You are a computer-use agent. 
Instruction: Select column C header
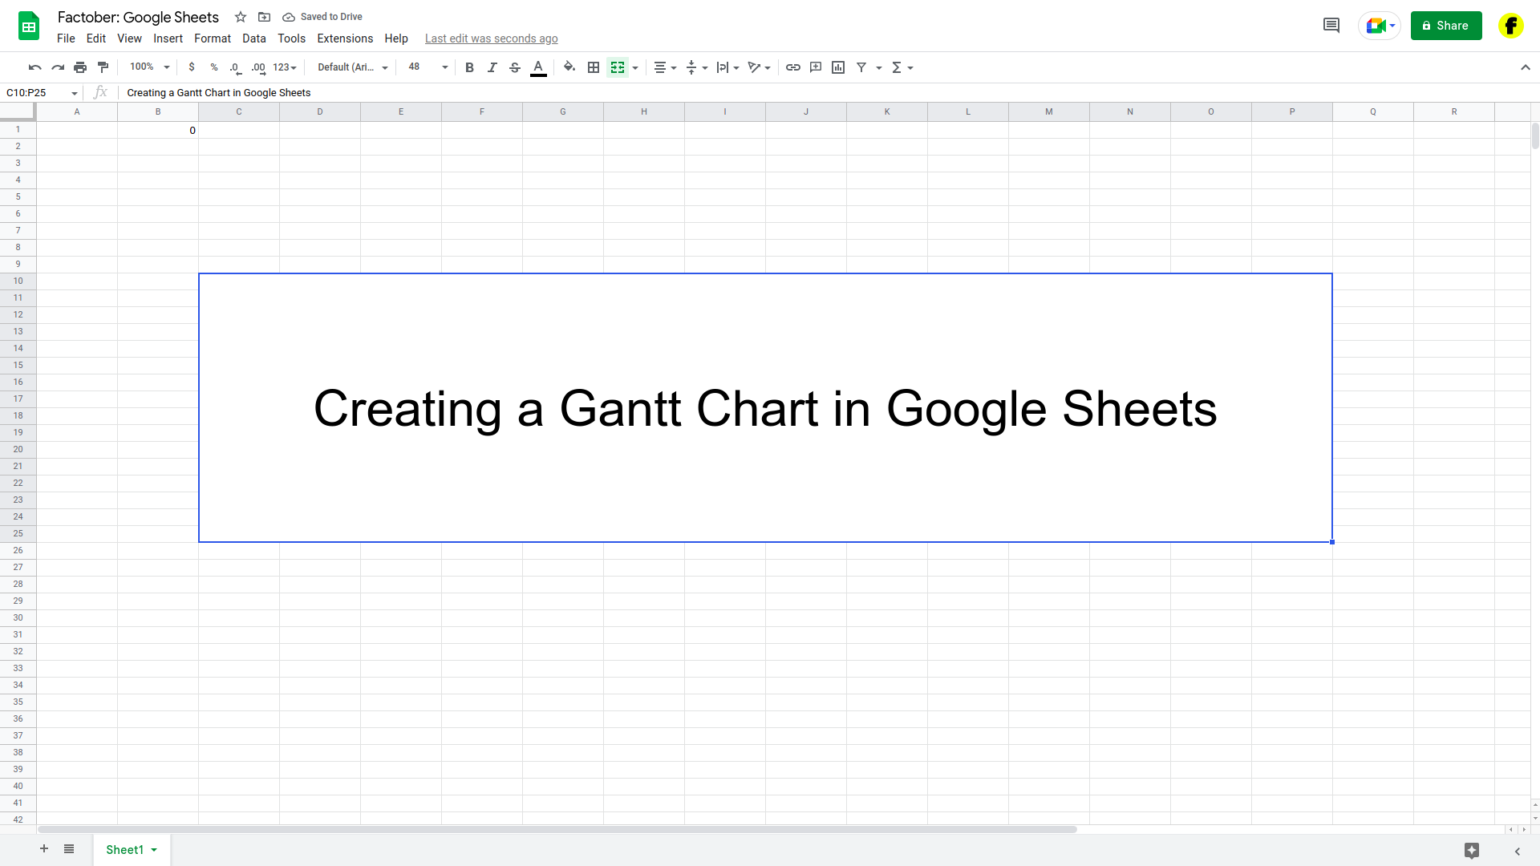[239, 111]
